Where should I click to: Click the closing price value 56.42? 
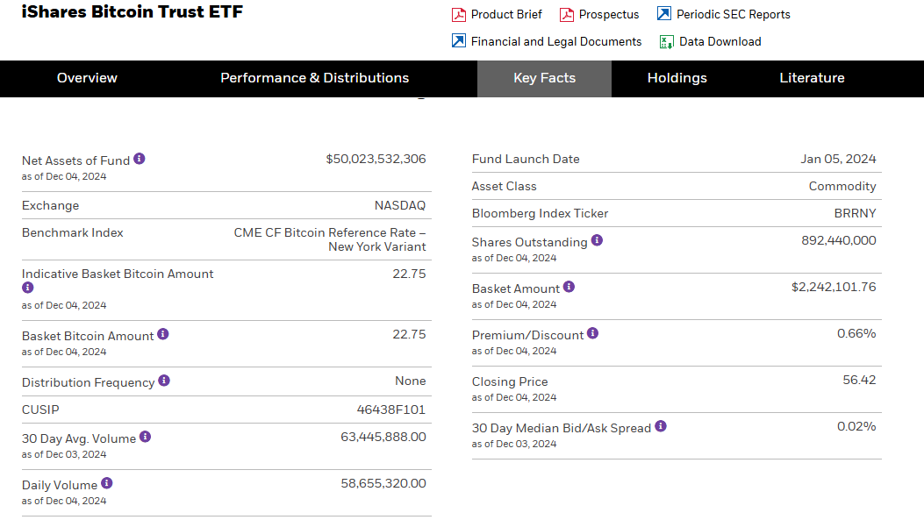pyautogui.click(x=859, y=380)
